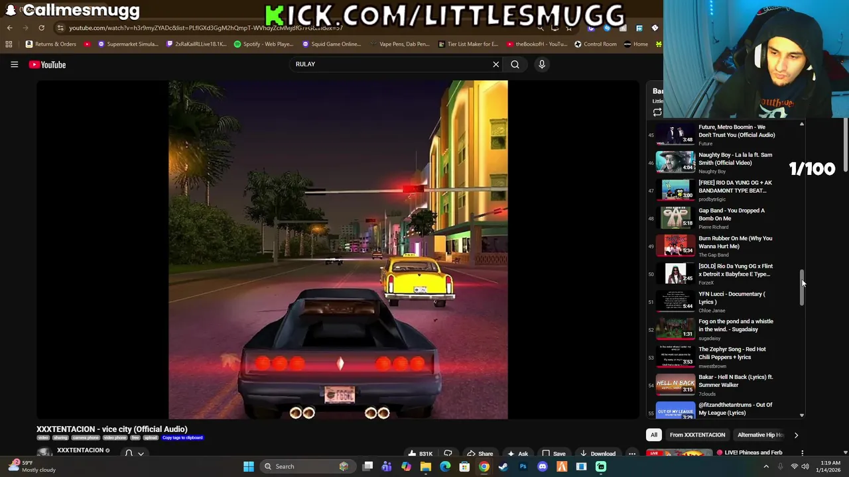Open Chrome apps grid in bookmarks bar
Viewport: 849px width, 477px height.
click(9, 44)
